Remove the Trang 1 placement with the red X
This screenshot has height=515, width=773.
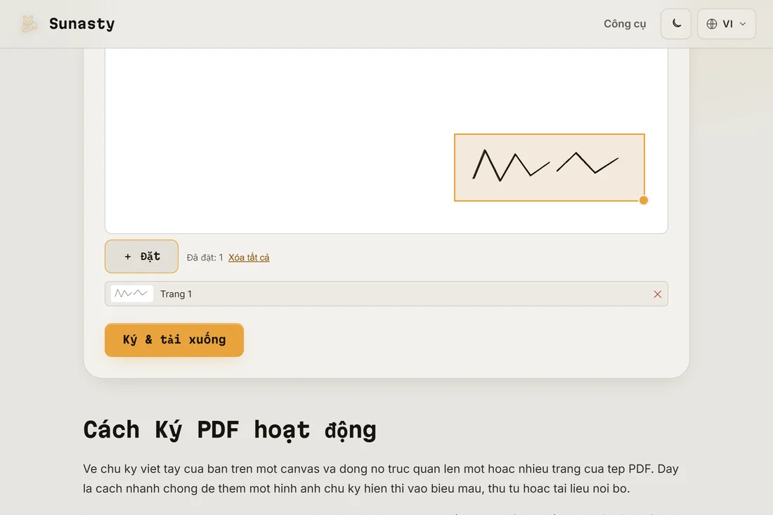tap(657, 294)
